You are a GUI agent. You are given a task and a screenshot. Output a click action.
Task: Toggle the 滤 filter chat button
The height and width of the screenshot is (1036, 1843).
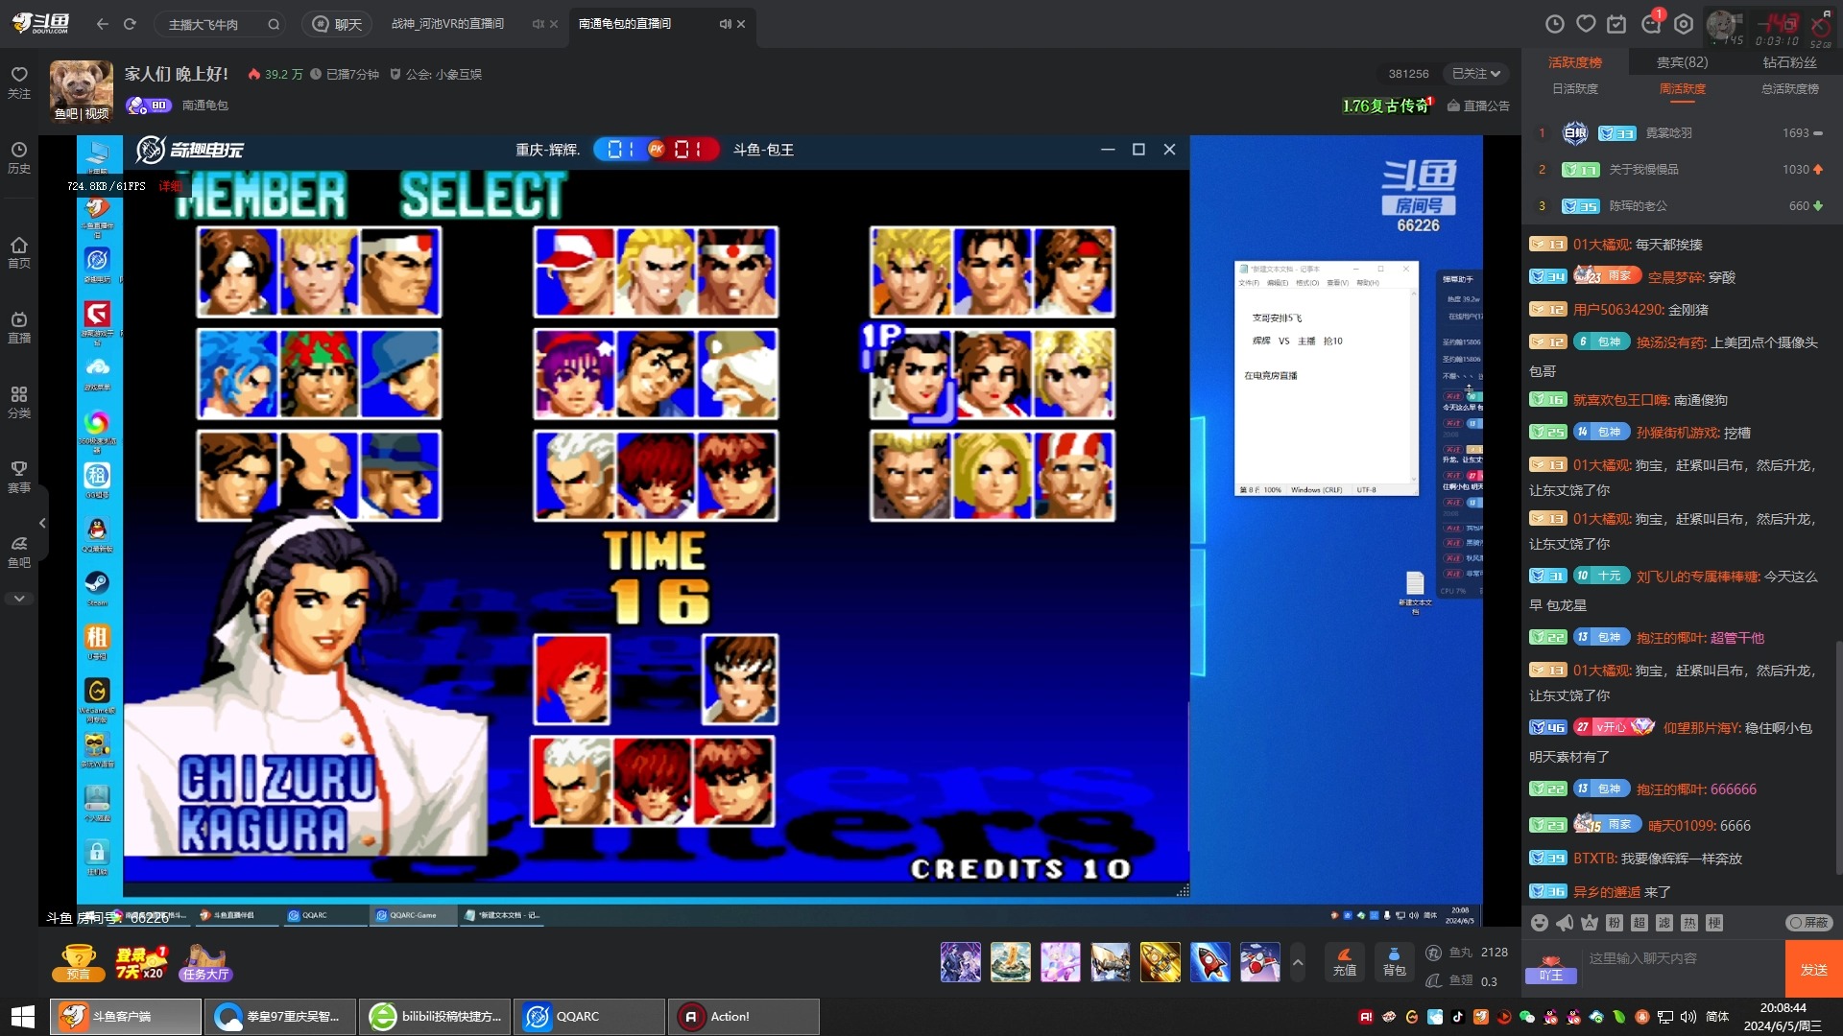click(1664, 923)
